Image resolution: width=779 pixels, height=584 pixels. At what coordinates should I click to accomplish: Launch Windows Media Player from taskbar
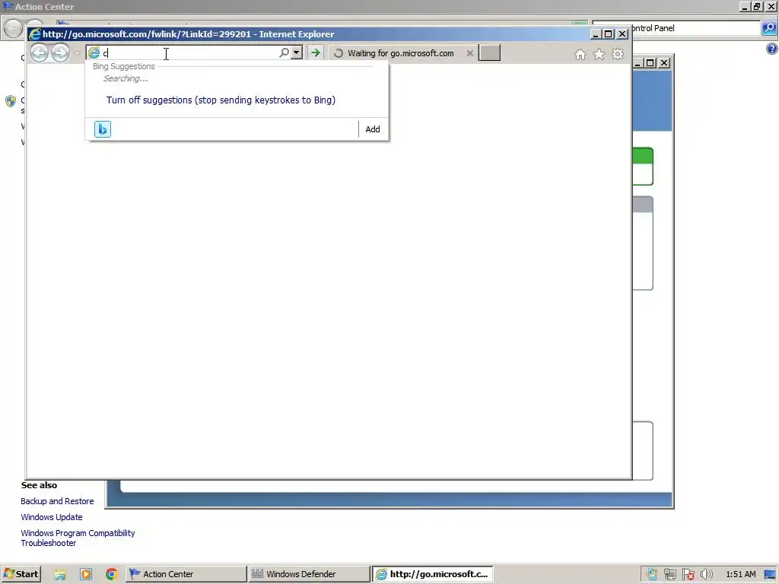86,574
